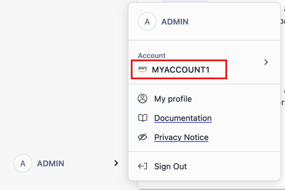Click the Account section label
Viewport: 285px width, 190px height.
(152, 56)
